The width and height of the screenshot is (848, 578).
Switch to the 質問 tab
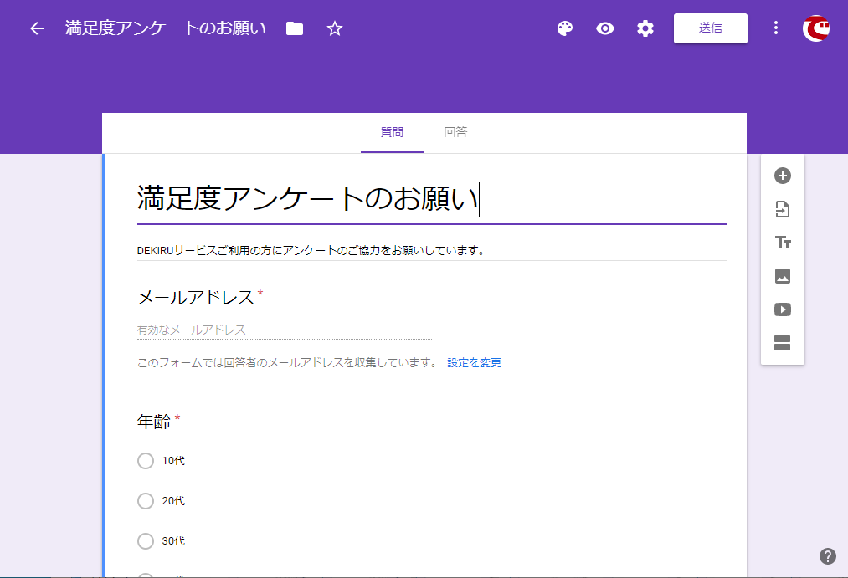pos(392,132)
